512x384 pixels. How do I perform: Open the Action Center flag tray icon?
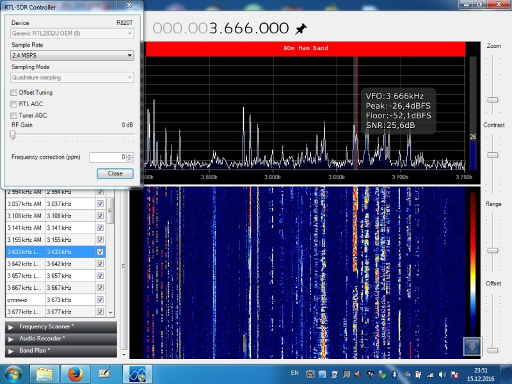pos(454,374)
